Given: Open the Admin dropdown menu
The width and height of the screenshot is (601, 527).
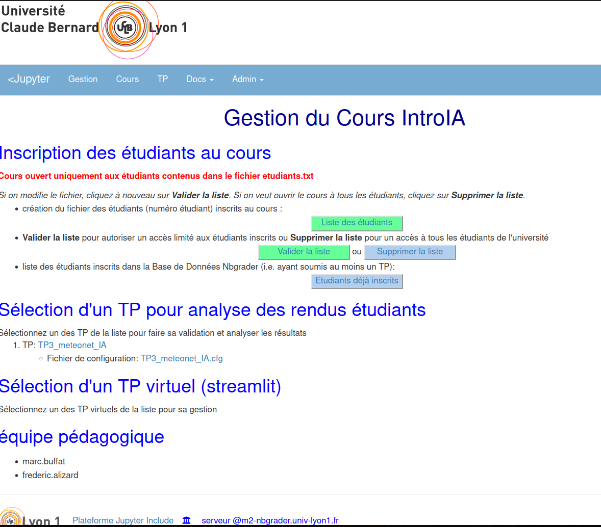Looking at the screenshot, I should pyautogui.click(x=247, y=79).
